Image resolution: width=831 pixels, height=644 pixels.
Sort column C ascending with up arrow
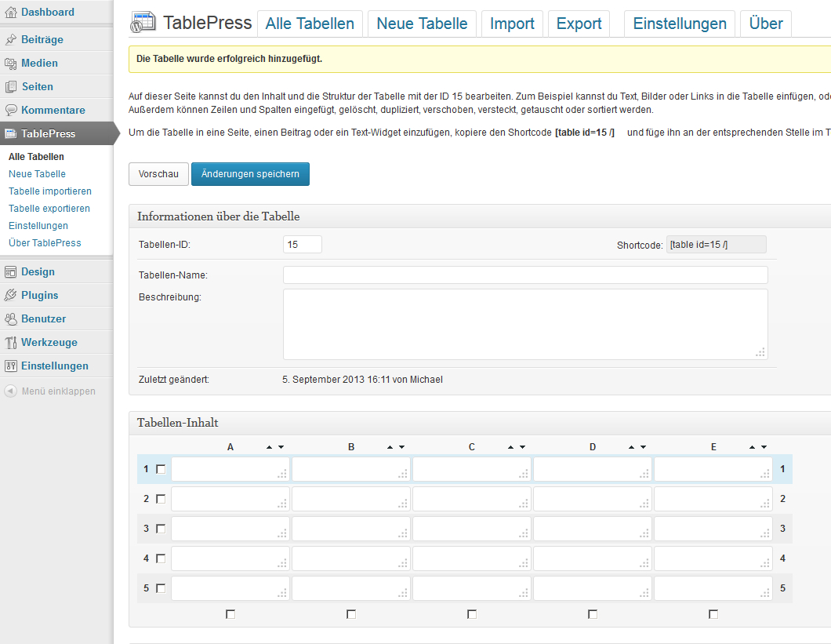click(x=511, y=447)
